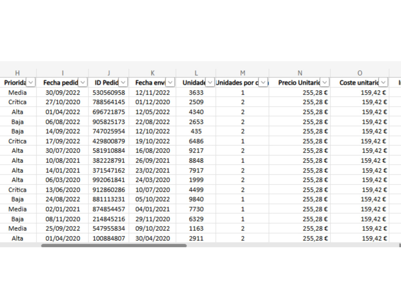Image resolution: width=401 pixels, height=300 pixels.
Task: Select units cell 2509
Action: (x=196, y=102)
